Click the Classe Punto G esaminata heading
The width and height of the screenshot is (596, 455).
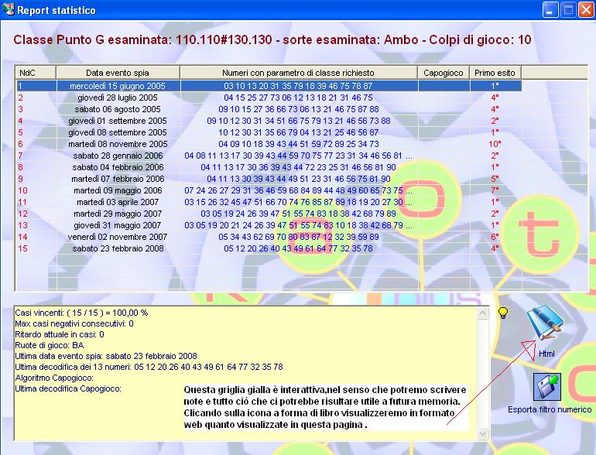[x=272, y=39]
